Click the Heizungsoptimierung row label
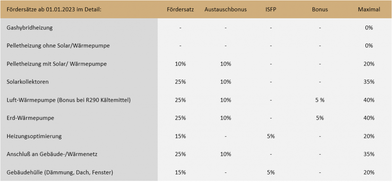 [x=34, y=136]
